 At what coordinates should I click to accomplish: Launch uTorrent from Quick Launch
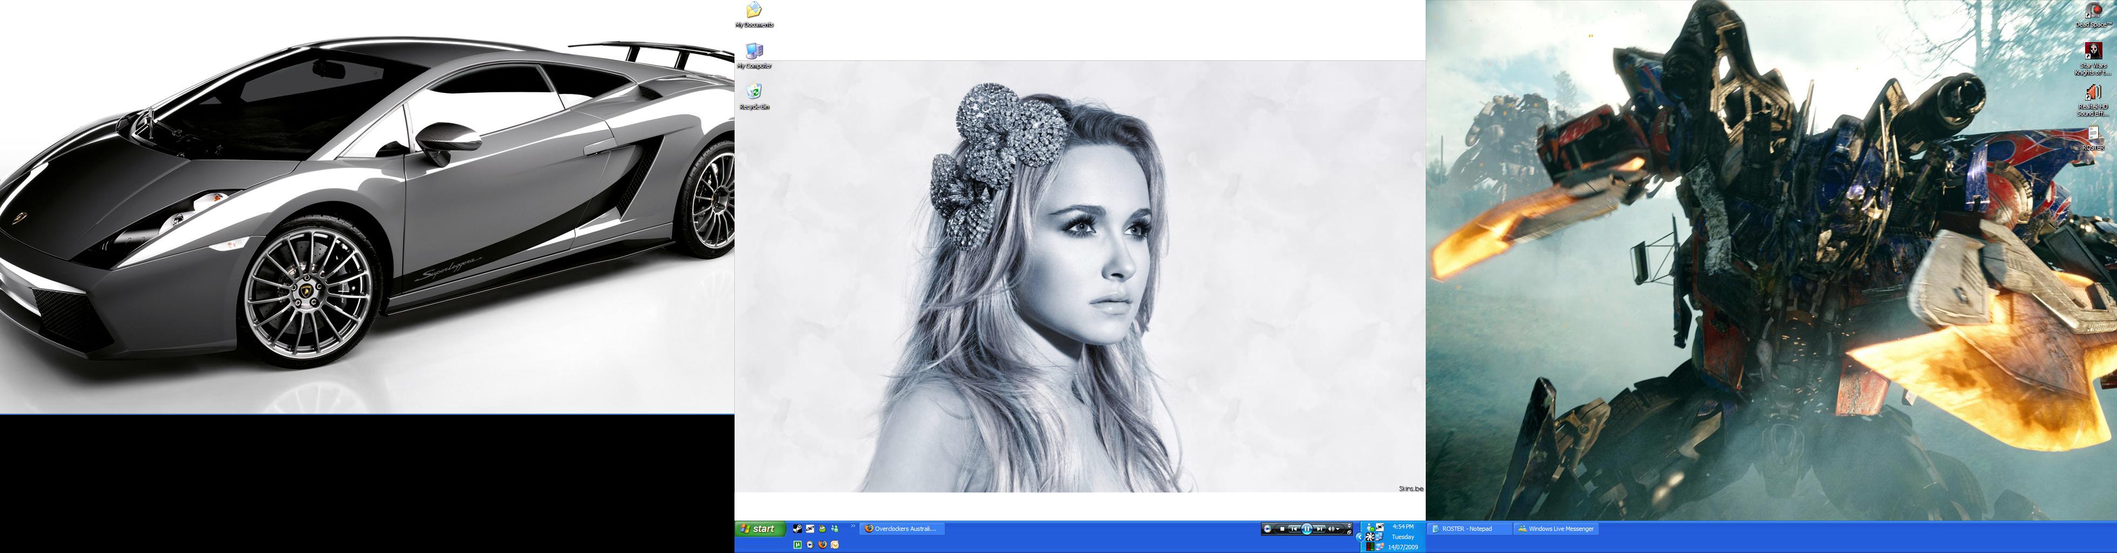[x=798, y=545]
